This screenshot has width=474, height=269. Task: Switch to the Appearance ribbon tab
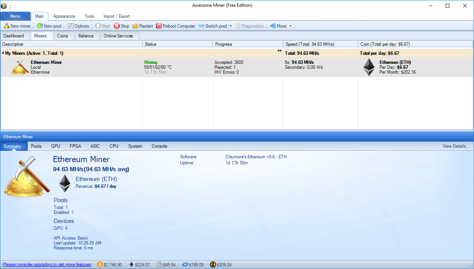point(64,16)
